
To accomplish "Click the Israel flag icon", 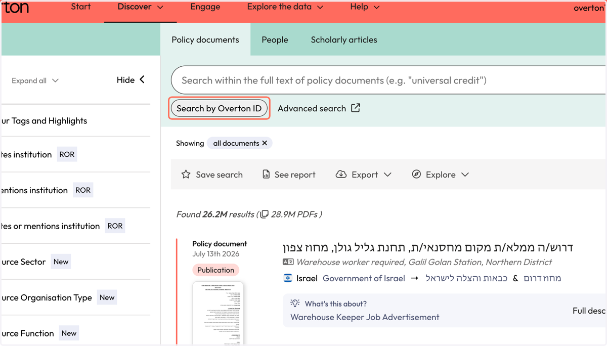I will 288,278.
